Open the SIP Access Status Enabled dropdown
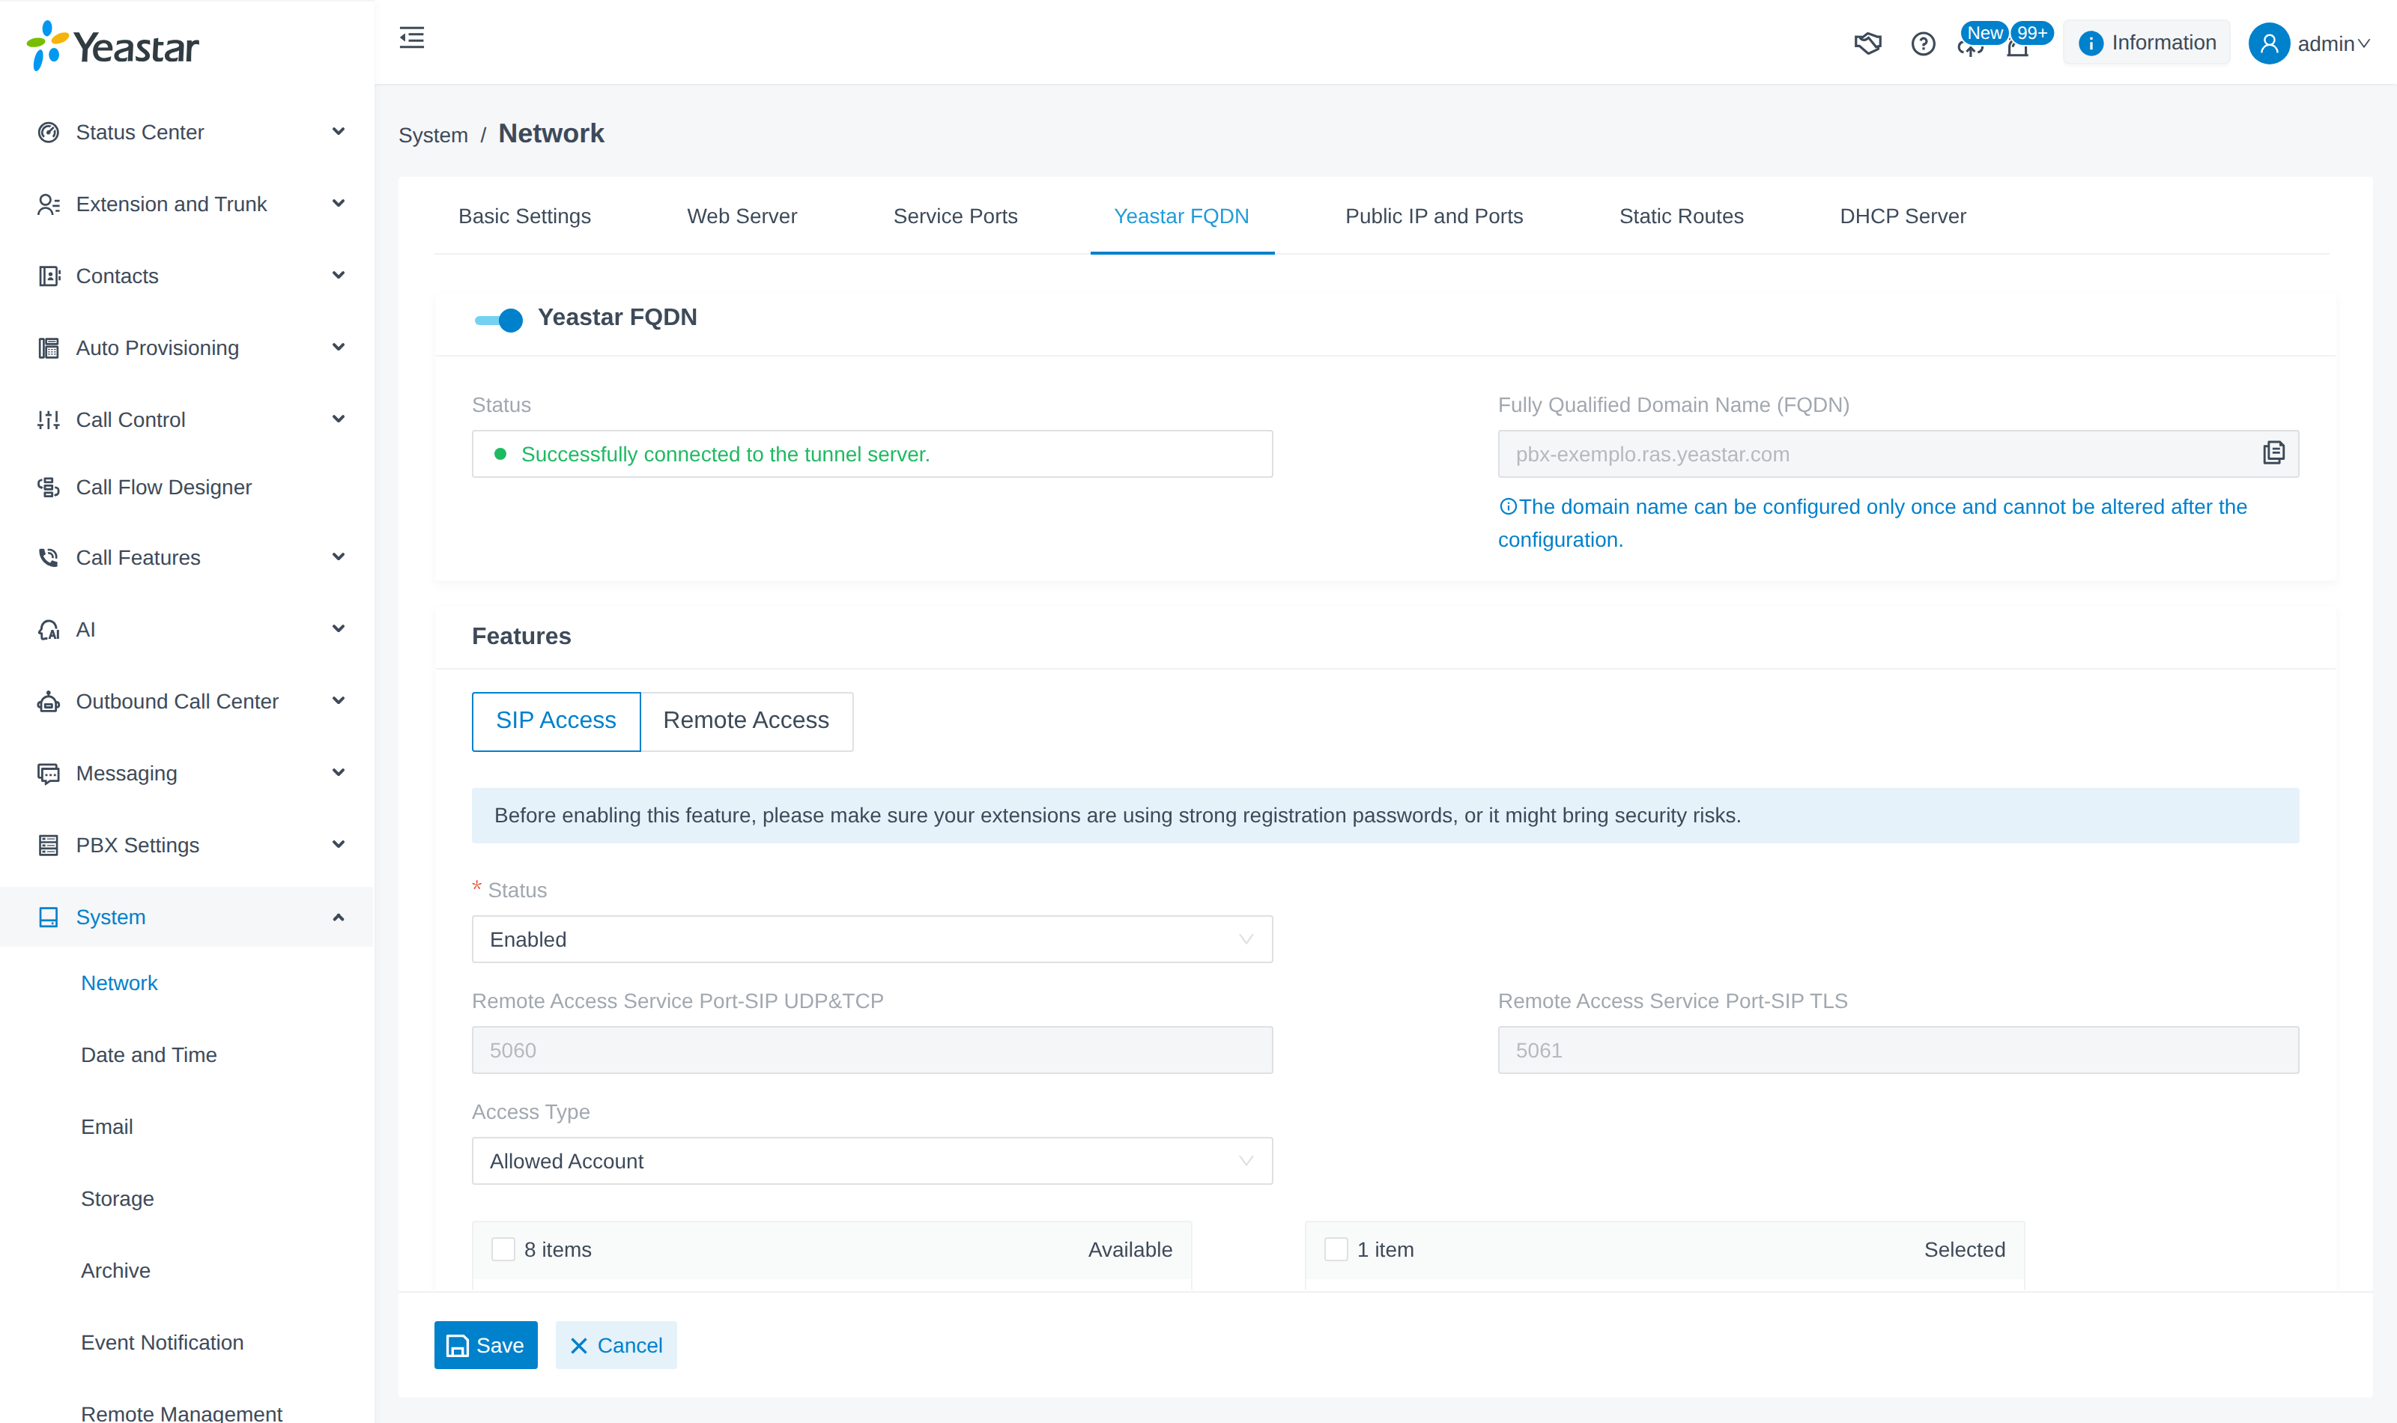 [872, 938]
